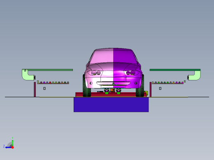The height and width of the screenshot is (160, 214).
Task: Pick the left green horizontal beam
Action: click(50, 70)
